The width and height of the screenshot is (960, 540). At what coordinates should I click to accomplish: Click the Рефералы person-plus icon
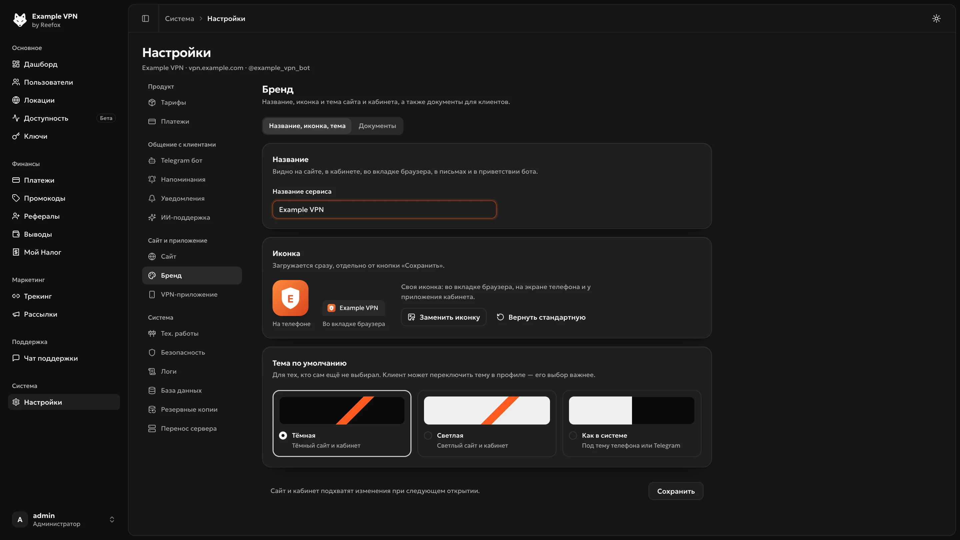point(16,216)
